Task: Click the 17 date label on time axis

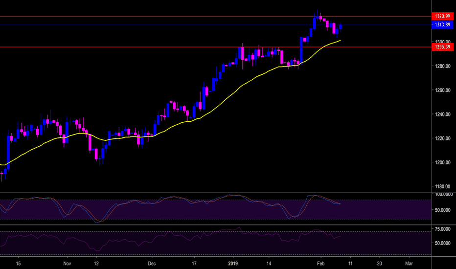Action: tap(194, 264)
